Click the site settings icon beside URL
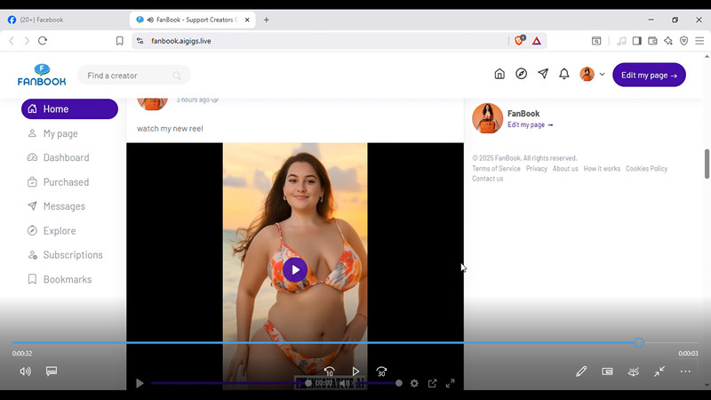This screenshot has width=711, height=400. click(x=140, y=41)
